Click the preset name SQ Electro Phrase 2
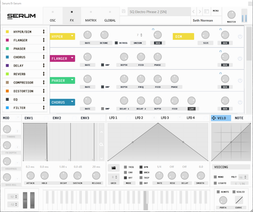The height and width of the screenshot is (212, 253). (148, 12)
